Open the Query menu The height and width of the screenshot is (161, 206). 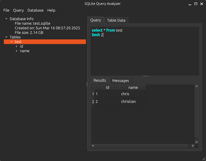[x=18, y=10]
